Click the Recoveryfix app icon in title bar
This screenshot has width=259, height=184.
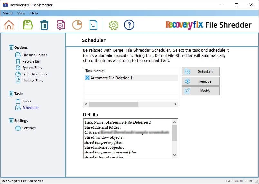pyautogui.click(x=5, y=5)
